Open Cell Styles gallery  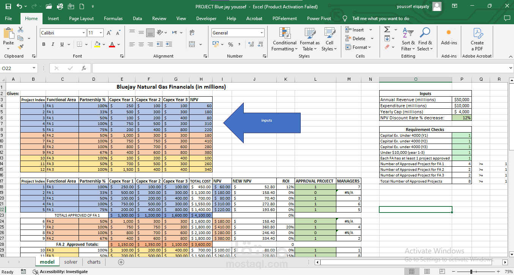click(x=329, y=39)
